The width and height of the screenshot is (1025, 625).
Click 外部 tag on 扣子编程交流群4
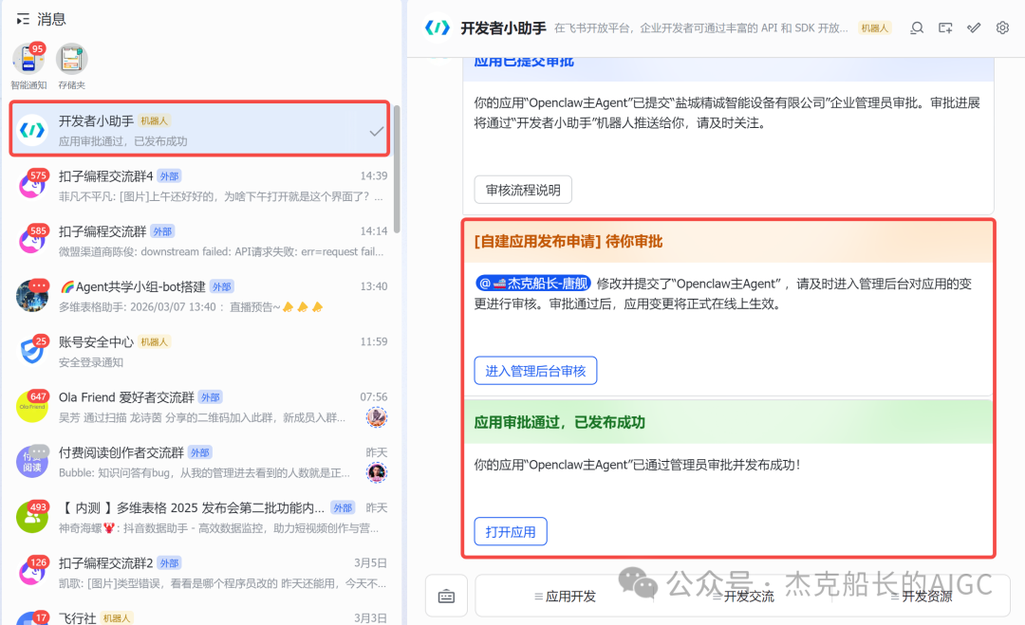(x=169, y=176)
